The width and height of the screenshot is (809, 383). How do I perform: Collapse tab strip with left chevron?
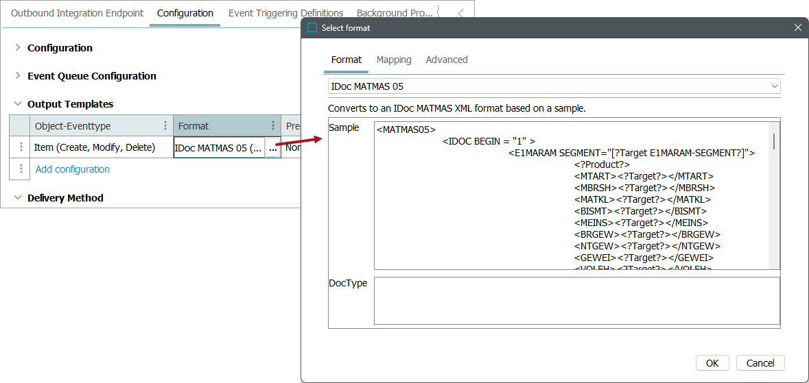pyautogui.click(x=460, y=13)
